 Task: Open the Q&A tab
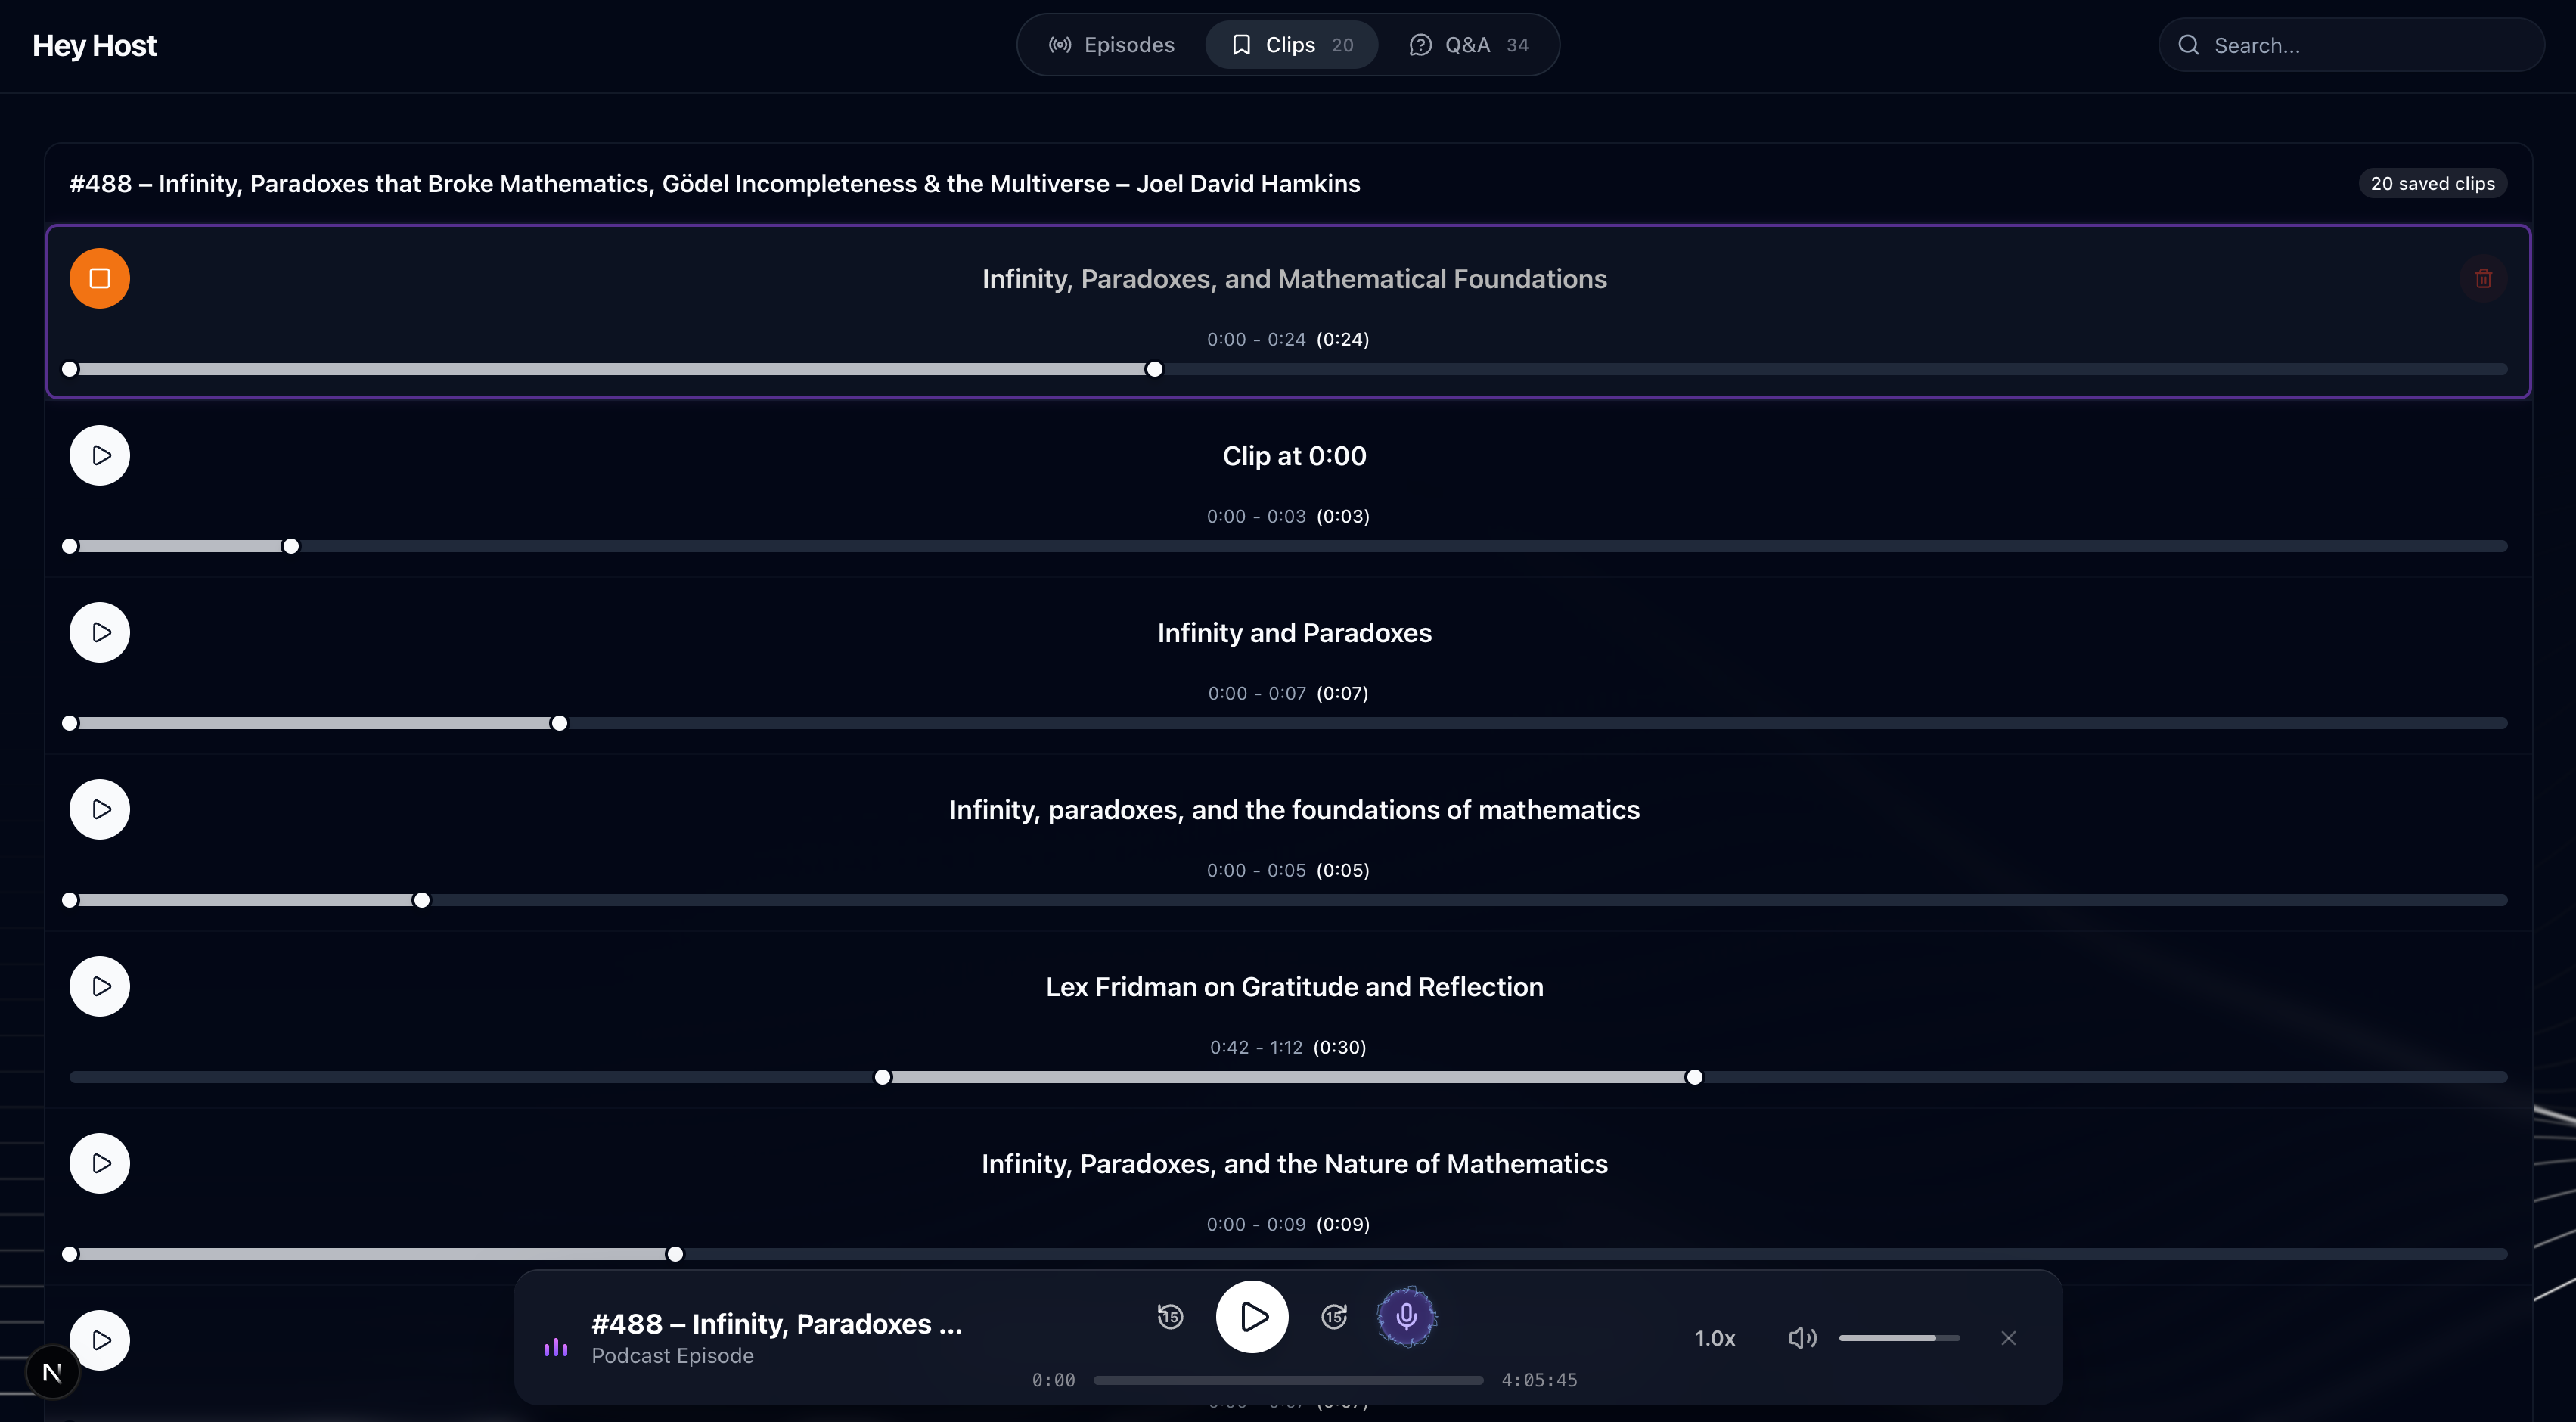pyautogui.click(x=1468, y=45)
